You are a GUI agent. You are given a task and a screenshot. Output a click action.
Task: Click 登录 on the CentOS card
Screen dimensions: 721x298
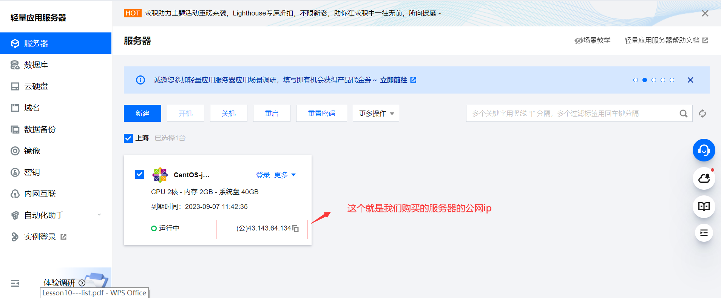click(x=263, y=175)
